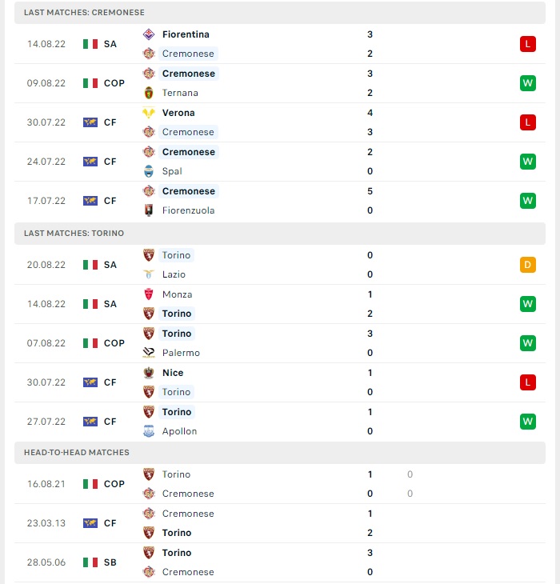Click the Verona club crest
560x584 pixels.
pyautogui.click(x=149, y=113)
